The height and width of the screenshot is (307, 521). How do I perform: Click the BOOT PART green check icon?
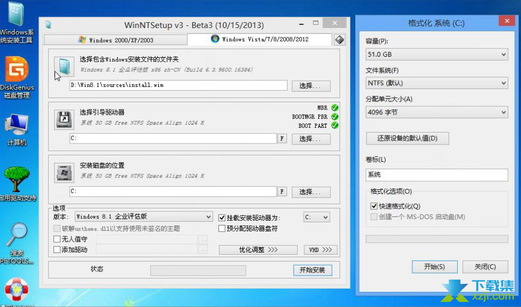tap(335, 125)
